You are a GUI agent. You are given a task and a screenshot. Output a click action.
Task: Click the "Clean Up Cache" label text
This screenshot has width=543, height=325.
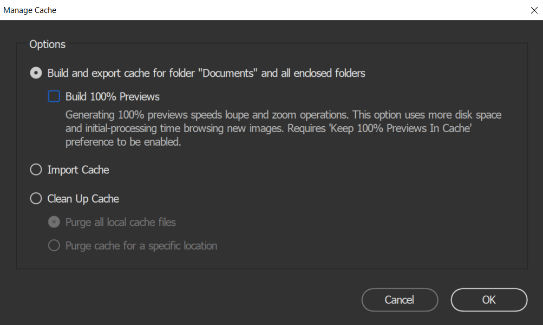(83, 199)
